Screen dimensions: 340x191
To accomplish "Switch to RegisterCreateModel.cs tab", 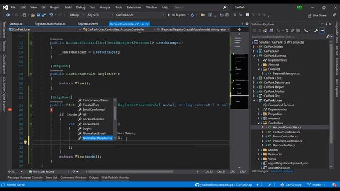I will point(50,24).
